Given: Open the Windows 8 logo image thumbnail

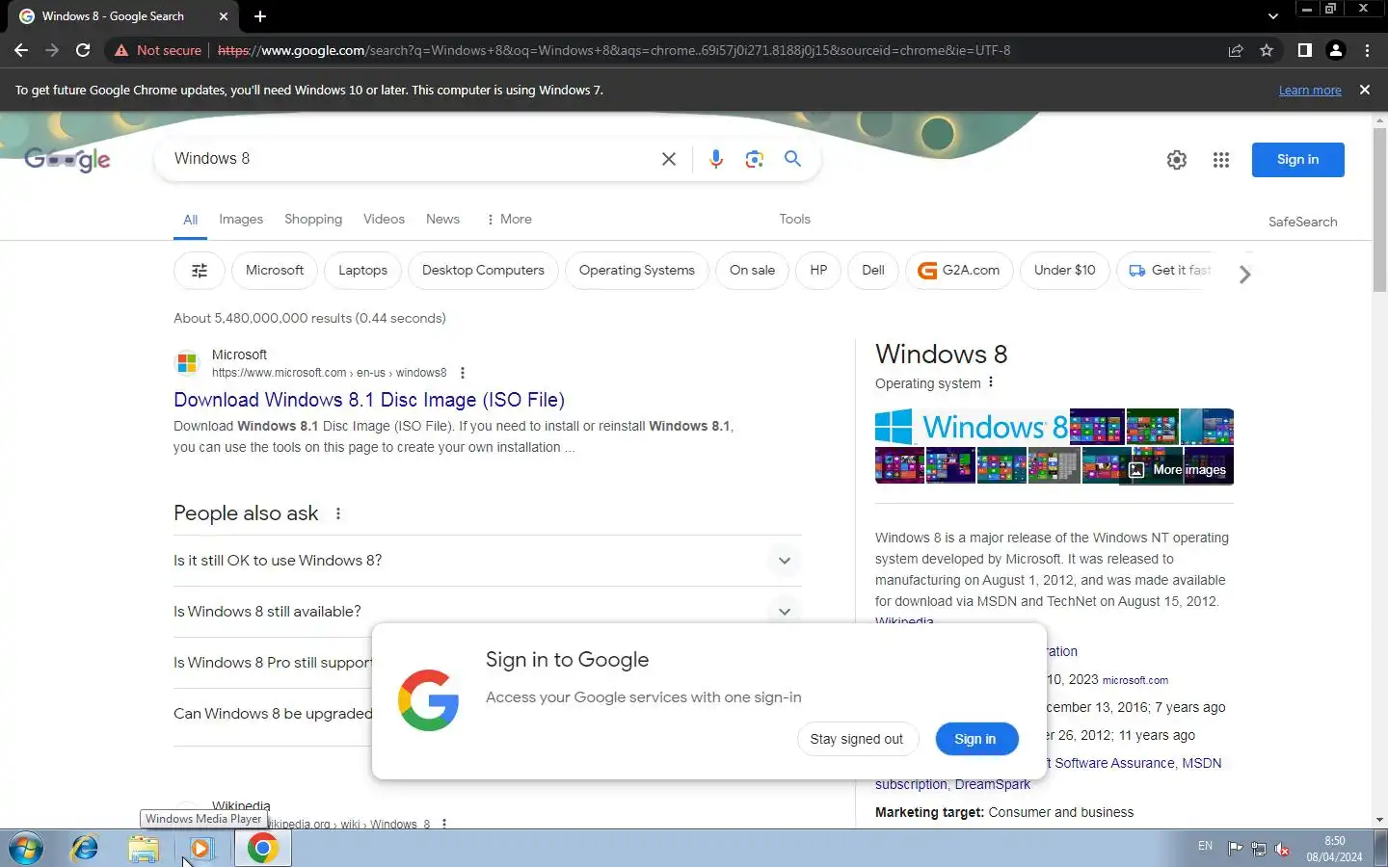Looking at the screenshot, I should [972, 427].
